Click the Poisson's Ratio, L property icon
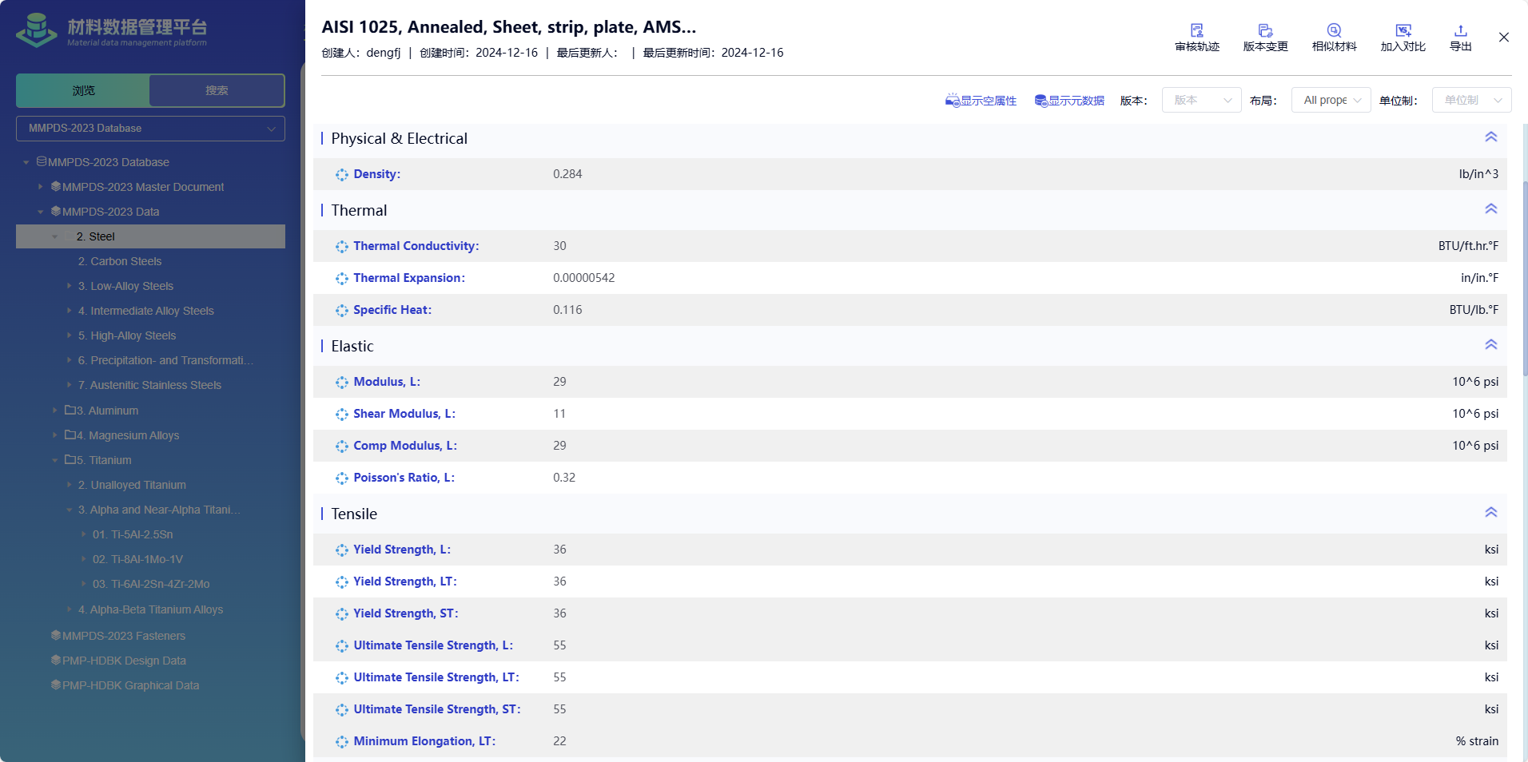Viewport: 1528px width, 762px height. coord(342,478)
